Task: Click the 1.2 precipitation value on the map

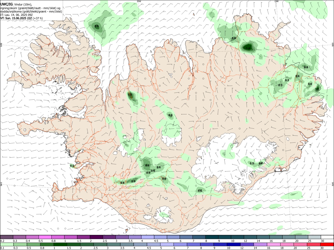Action: (x=317, y=89)
